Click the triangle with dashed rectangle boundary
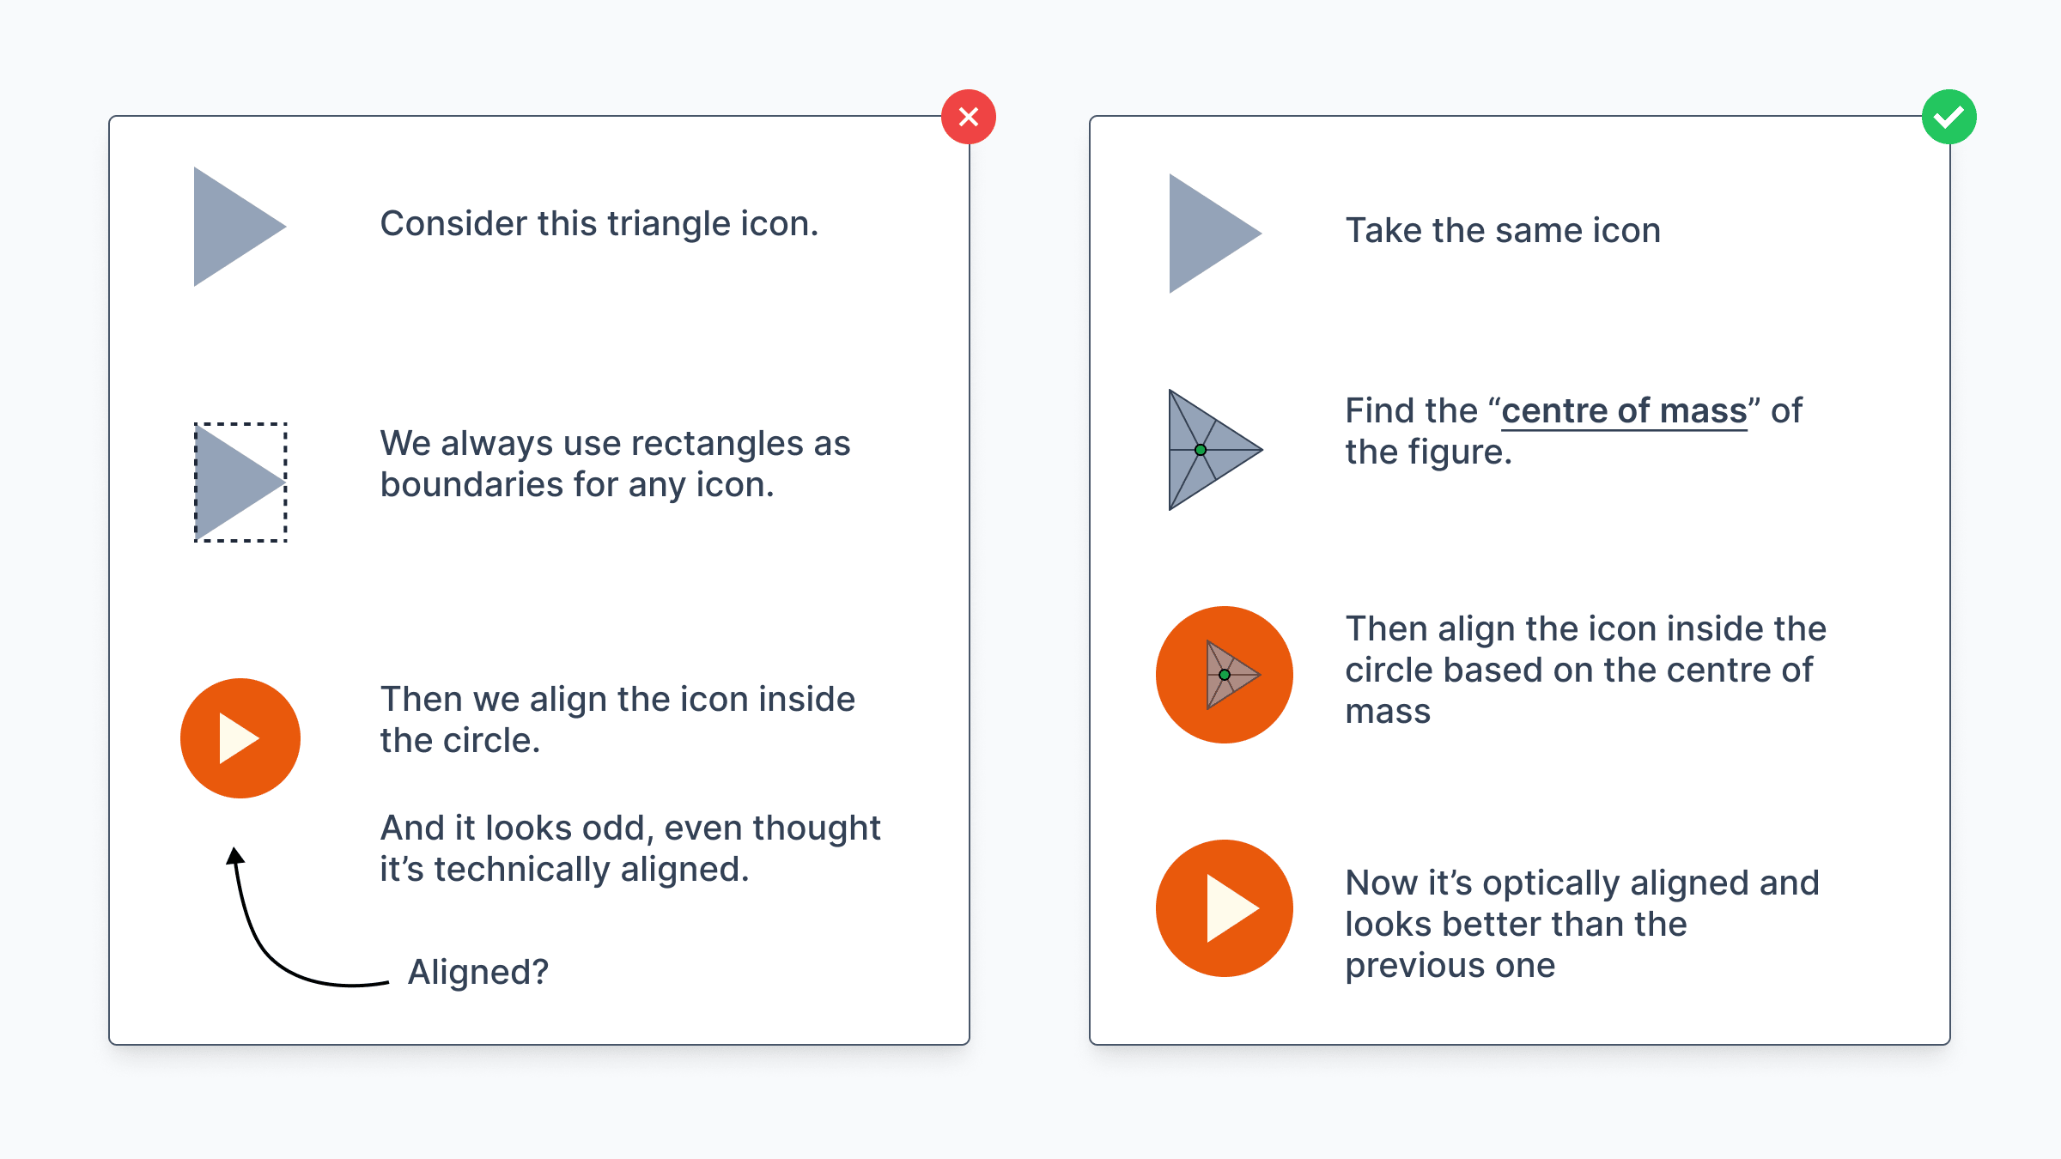 coord(240,482)
